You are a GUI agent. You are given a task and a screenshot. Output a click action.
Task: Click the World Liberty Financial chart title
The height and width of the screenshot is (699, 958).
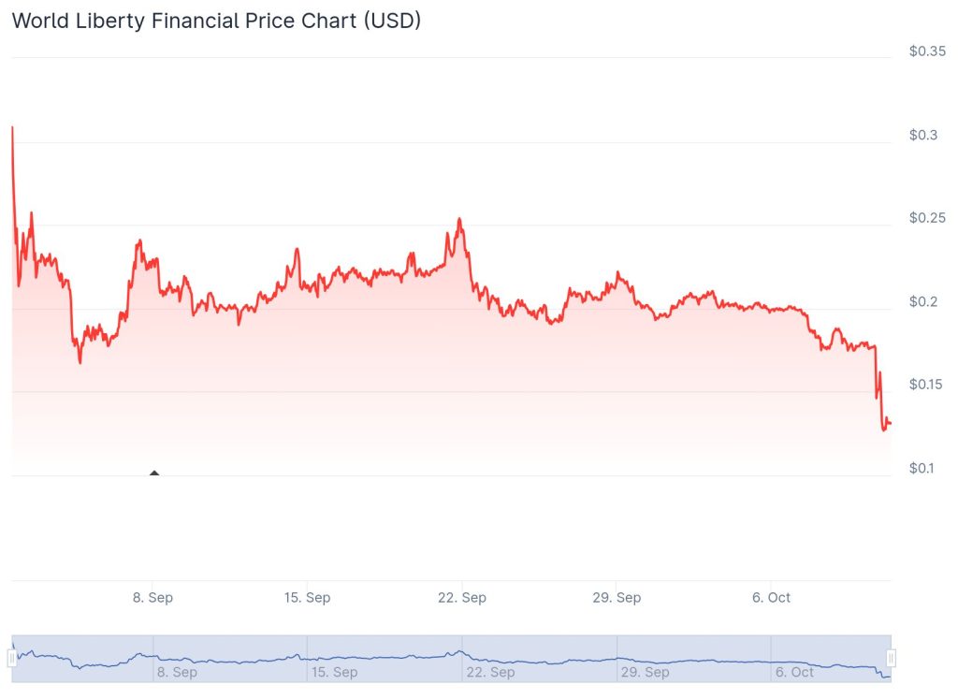click(x=216, y=21)
